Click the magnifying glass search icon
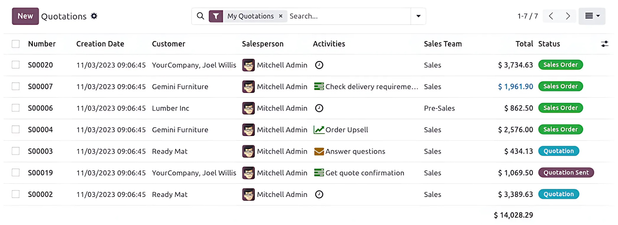Image resolution: width=618 pixels, height=225 pixels. (x=201, y=16)
